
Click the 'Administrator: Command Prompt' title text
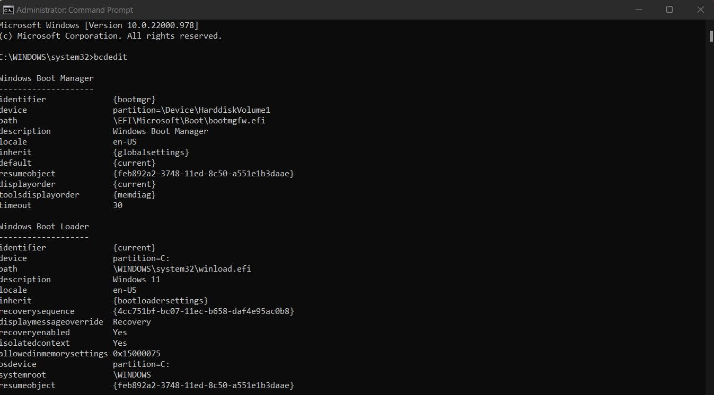tap(75, 10)
